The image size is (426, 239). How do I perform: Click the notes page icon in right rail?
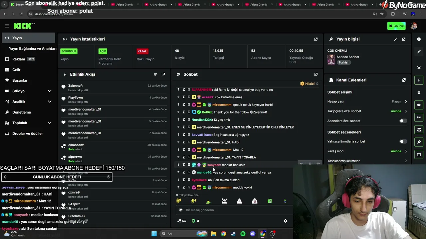click(x=419, y=92)
